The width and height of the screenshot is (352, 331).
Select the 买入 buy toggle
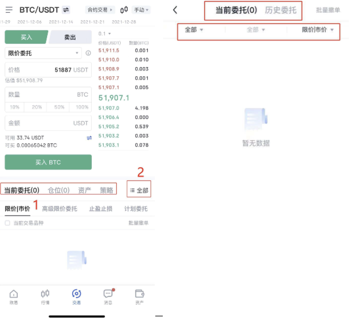[x=26, y=37]
